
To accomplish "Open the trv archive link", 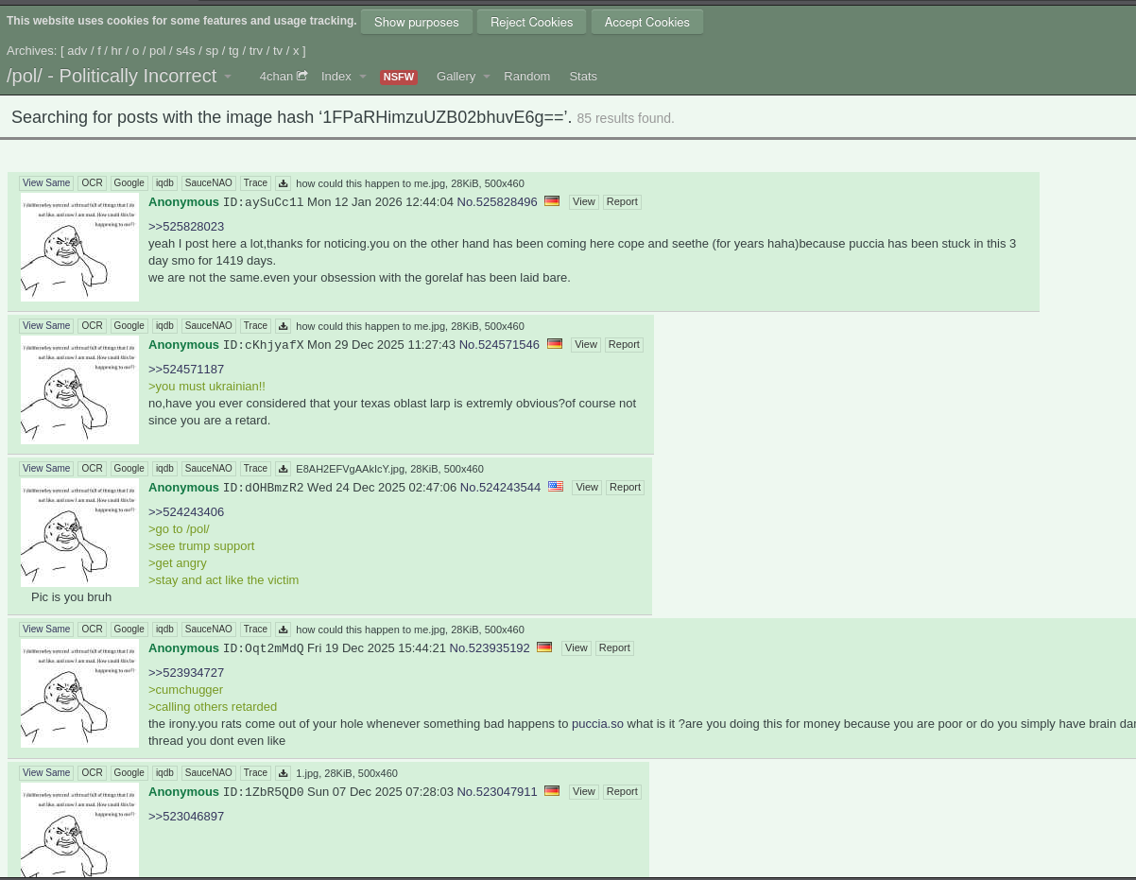I will [x=256, y=51].
